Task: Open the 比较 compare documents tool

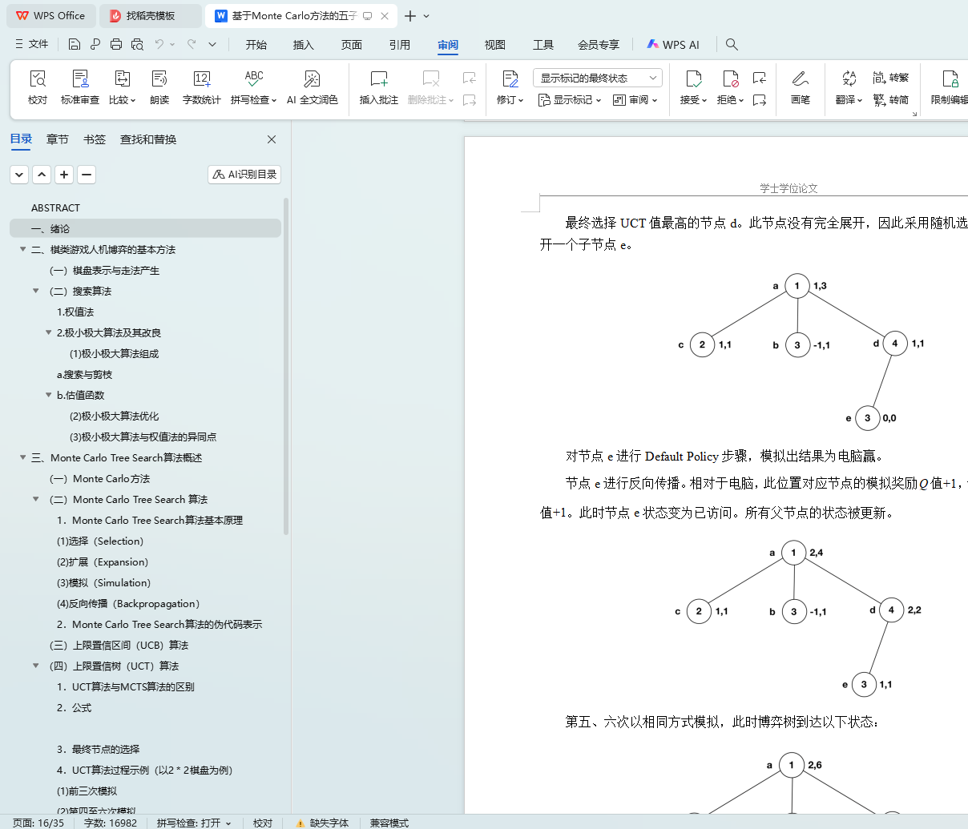Action: point(123,87)
